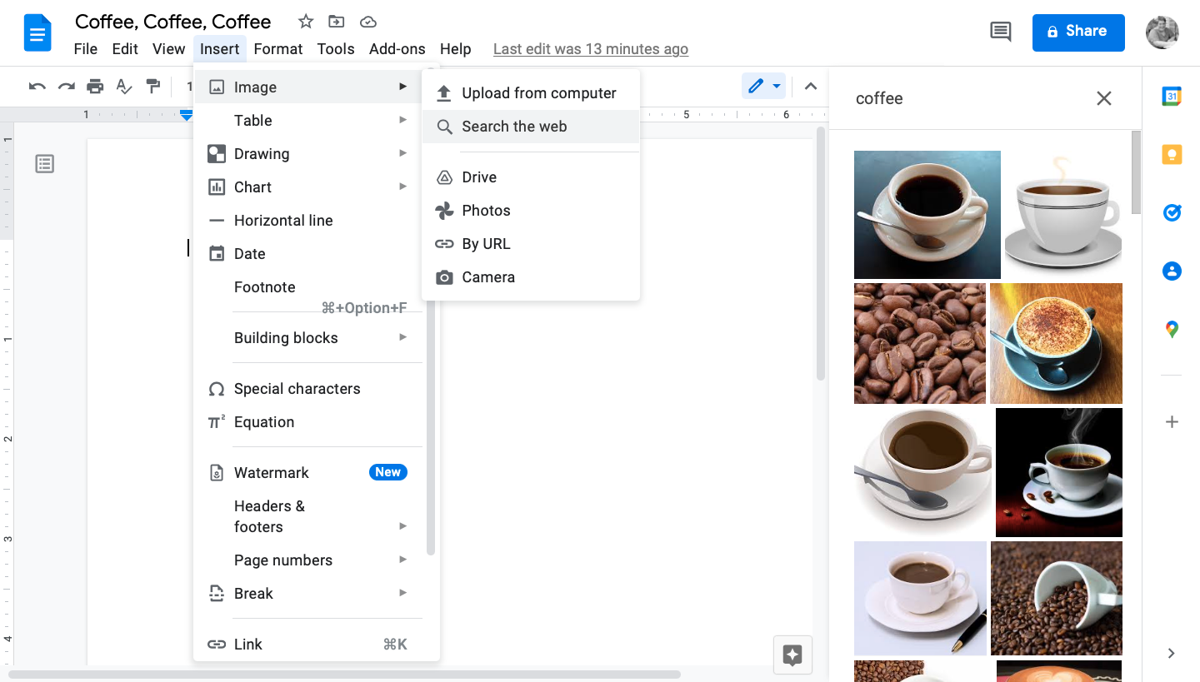Open the editing mode pencil dropdown
1200x682 pixels.
click(764, 87)
